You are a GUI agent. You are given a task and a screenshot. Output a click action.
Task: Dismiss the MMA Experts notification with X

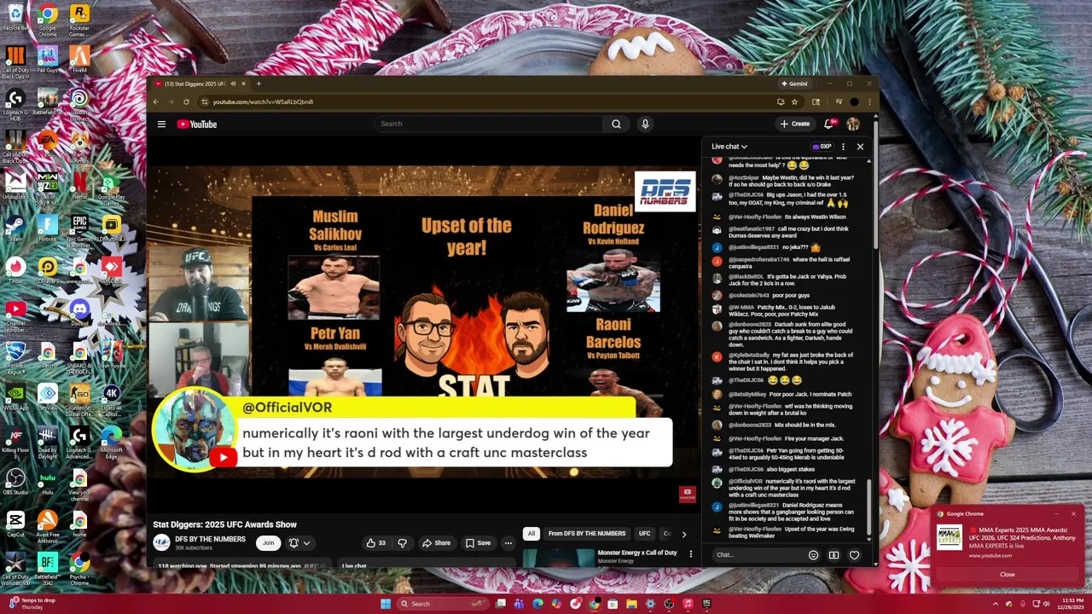[1073, 513]
